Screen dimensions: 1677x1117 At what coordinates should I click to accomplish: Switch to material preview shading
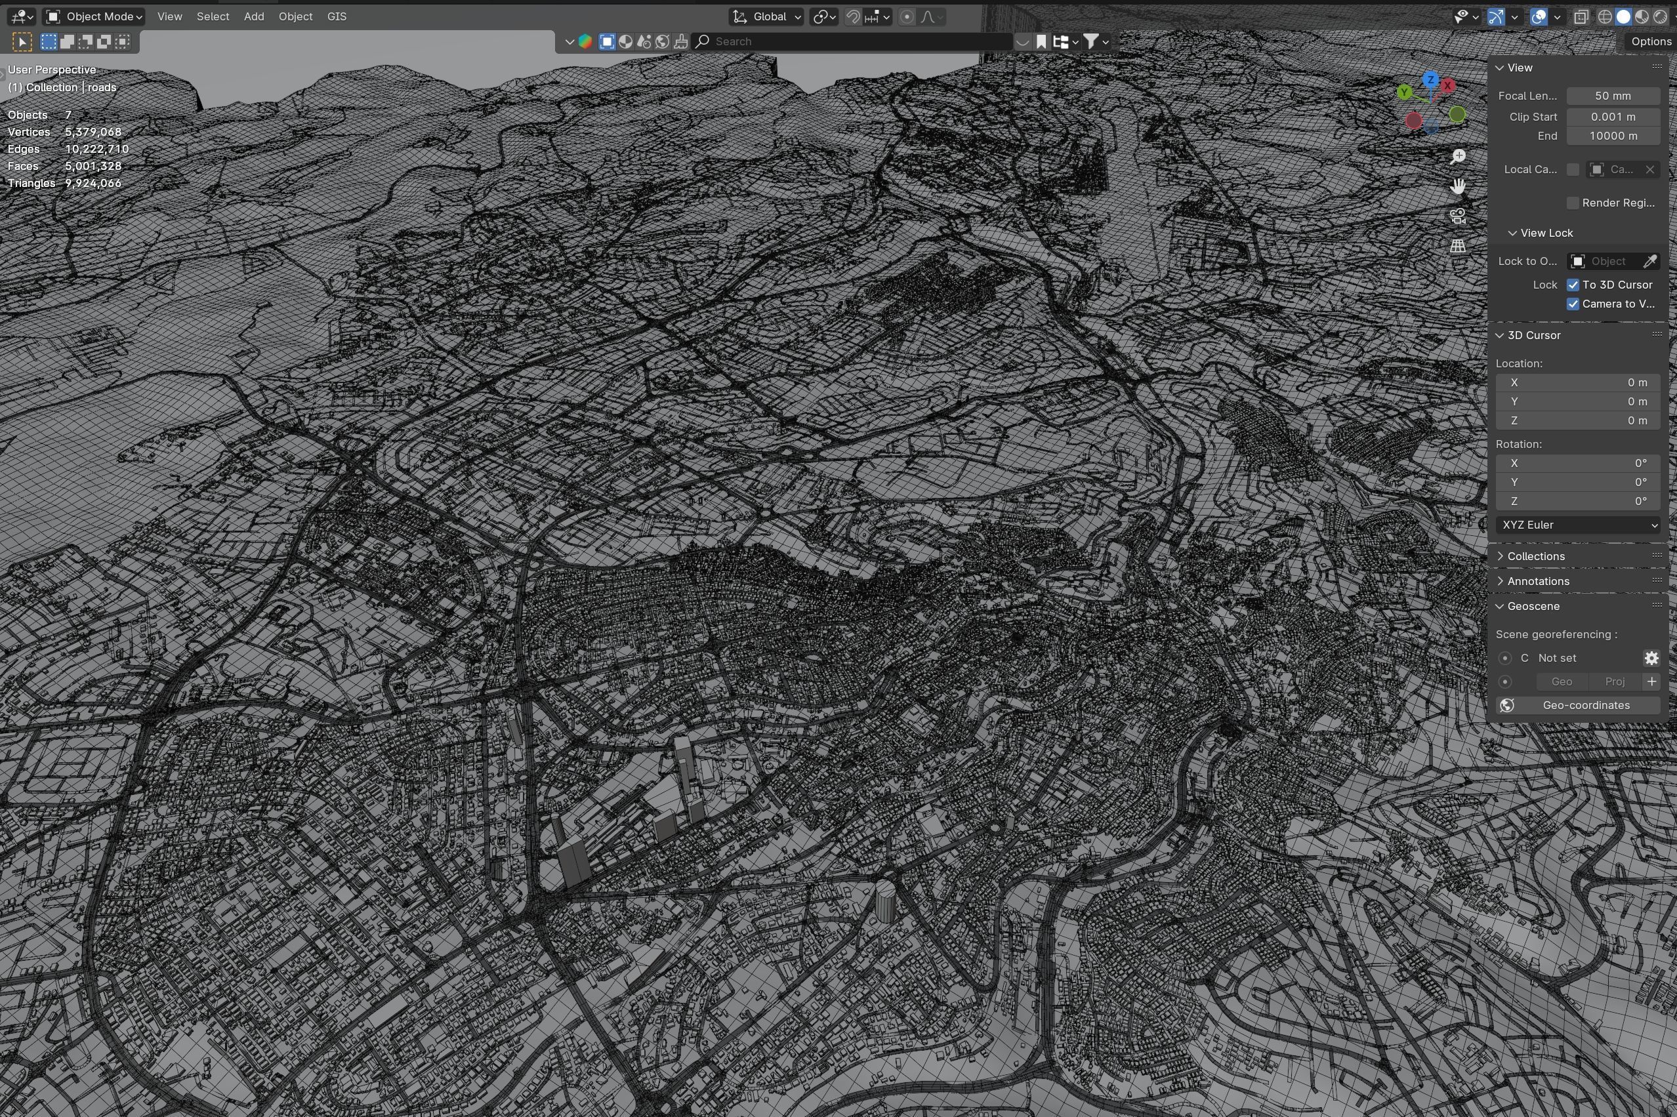pos(1642,16)
